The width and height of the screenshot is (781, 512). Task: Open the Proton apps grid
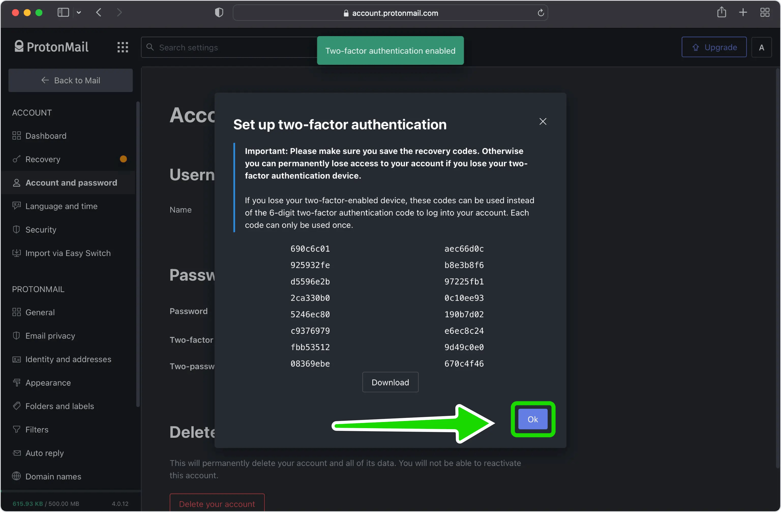[122, 47]
